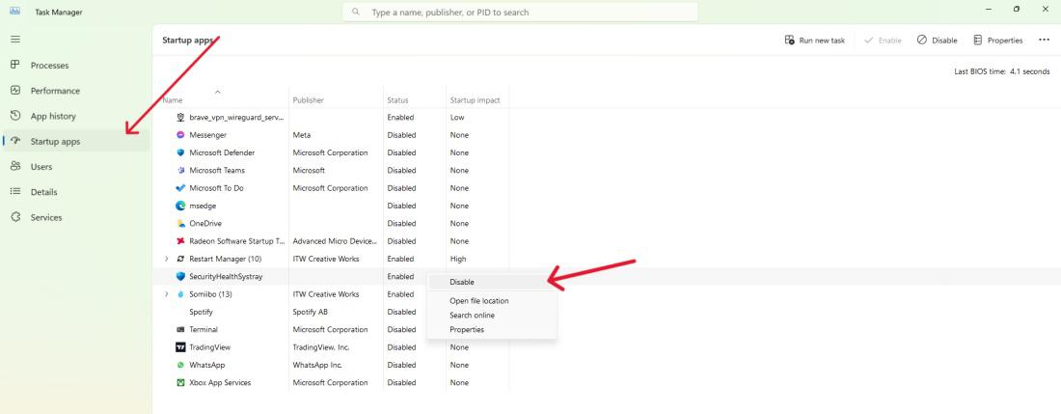
Task: Click the App history clock icon
Action: 14,116
